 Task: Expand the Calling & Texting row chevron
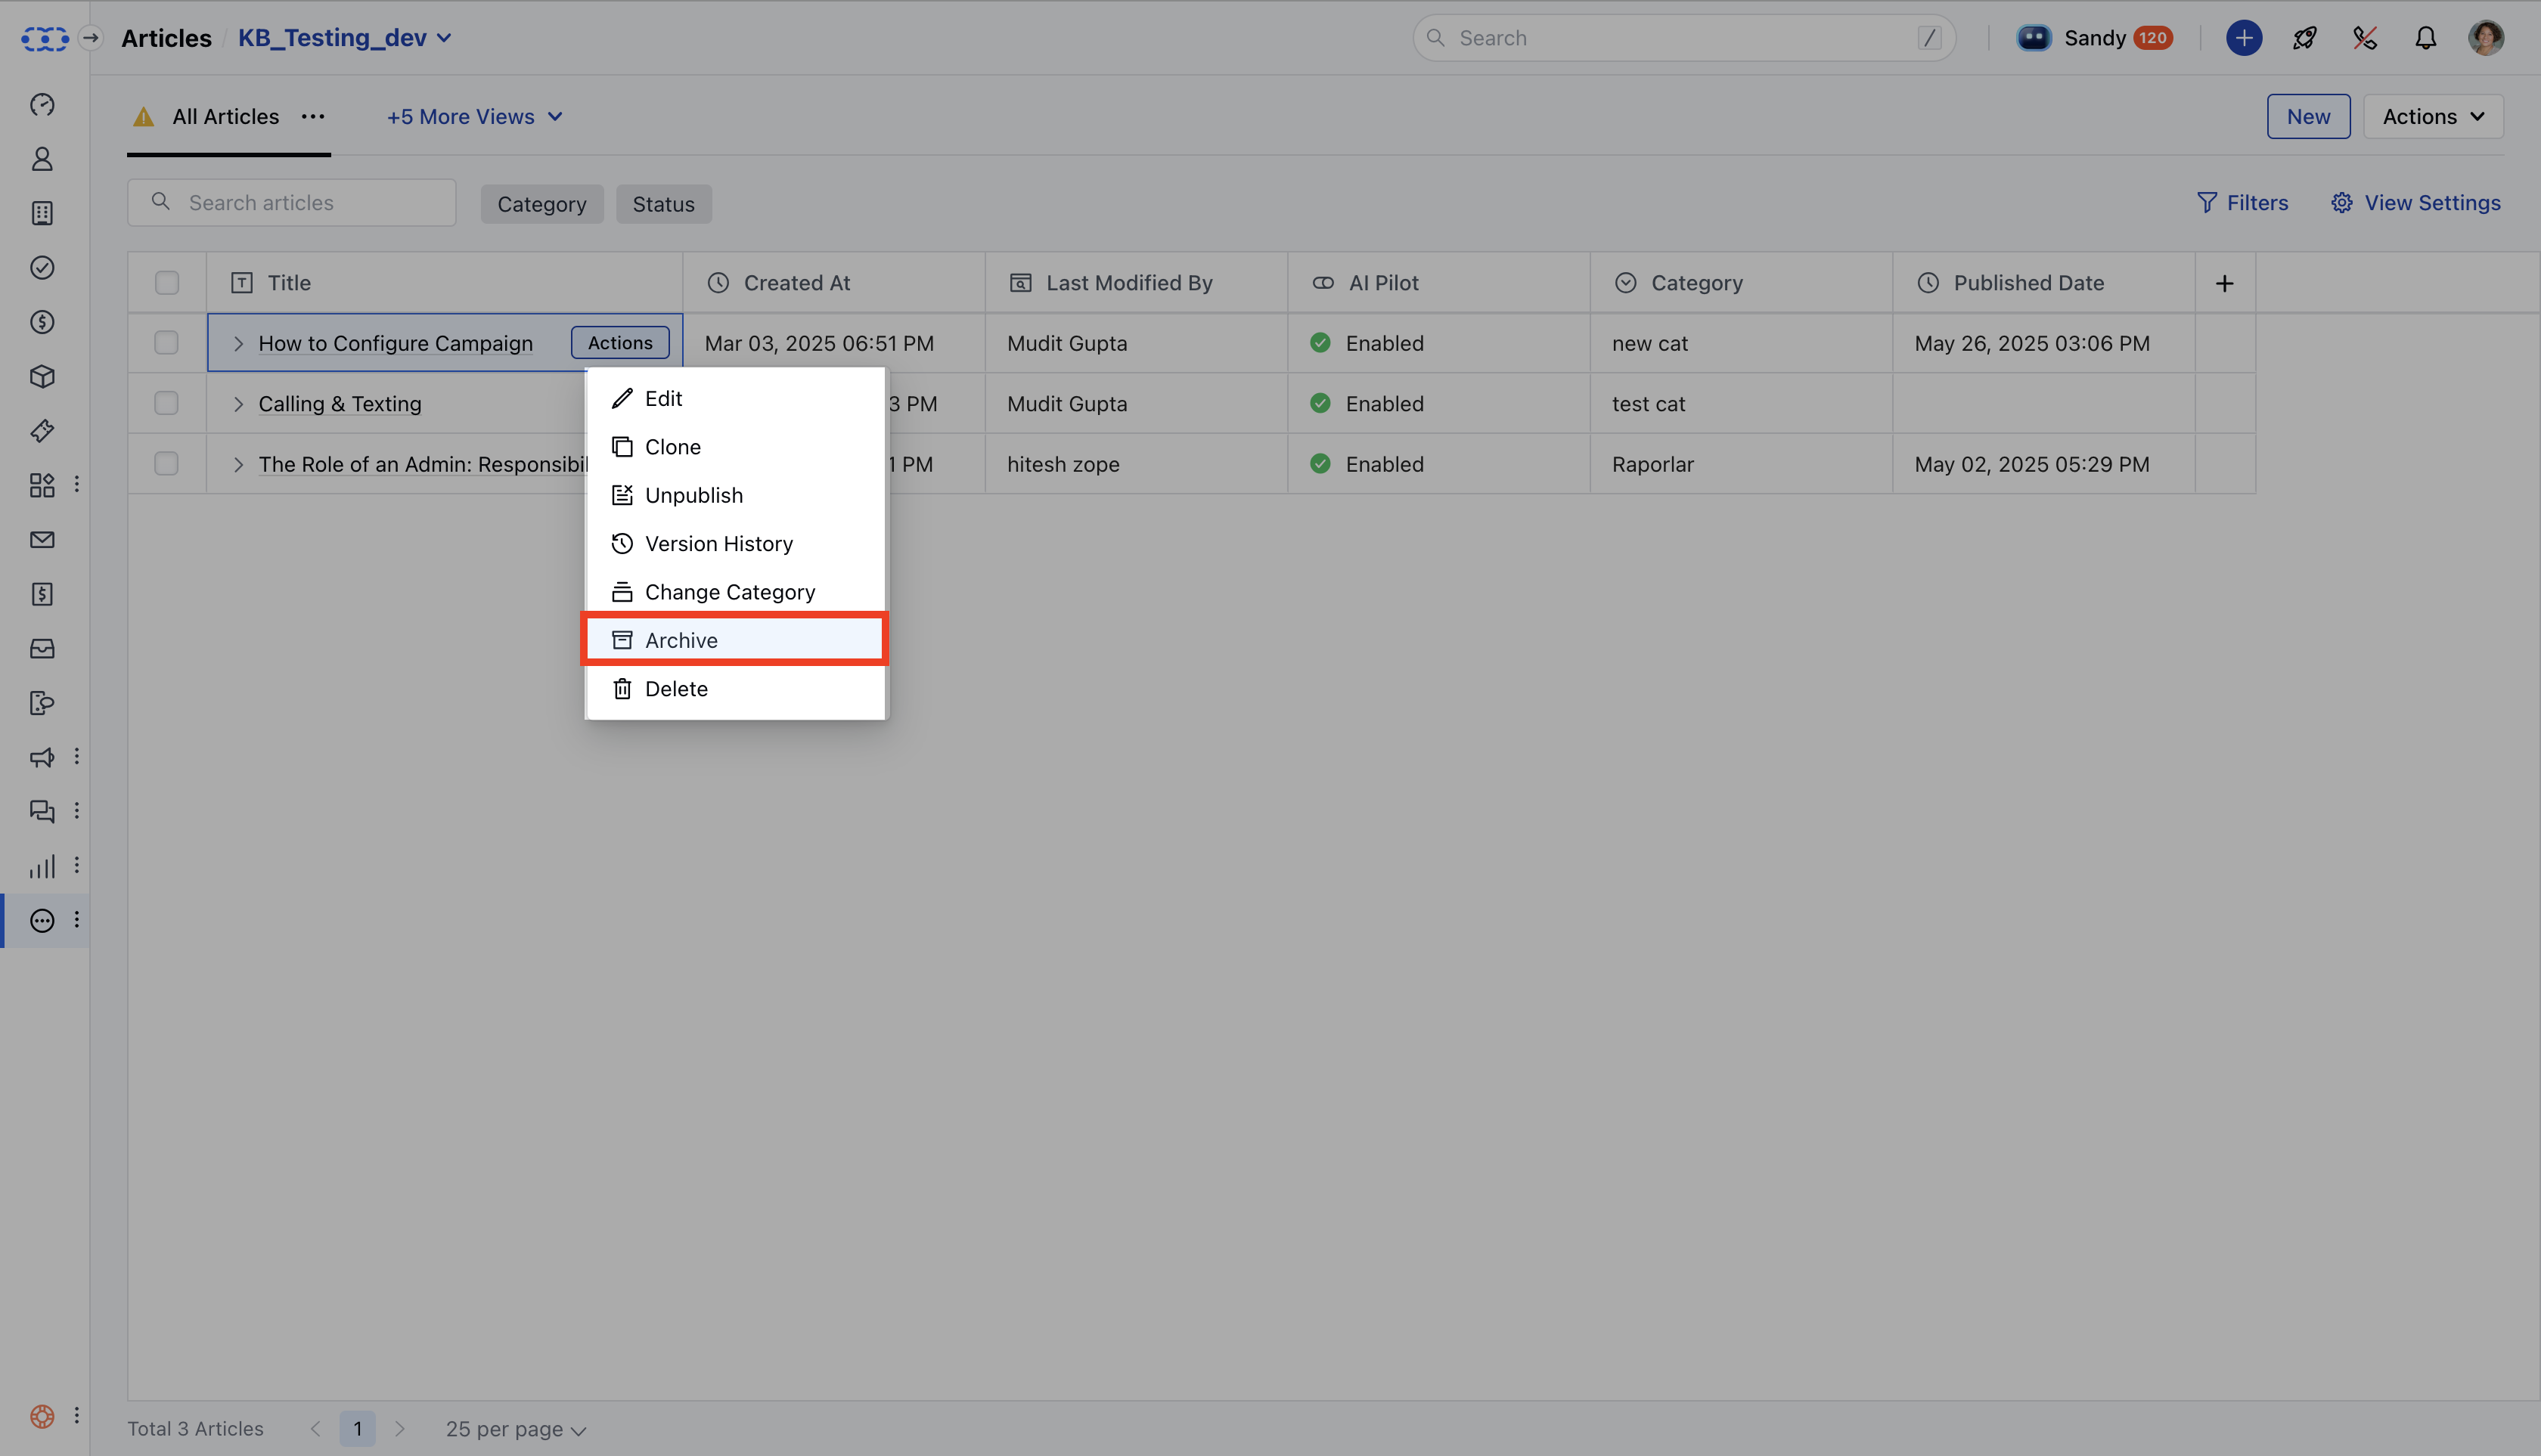[x=238, y=404]
